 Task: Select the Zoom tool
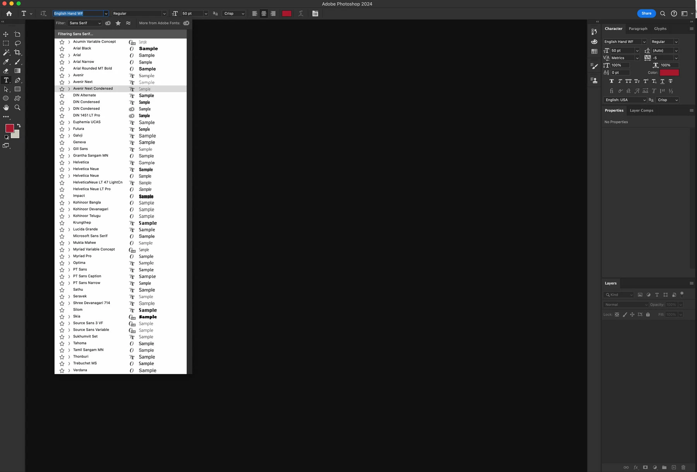tap(17, 107)
